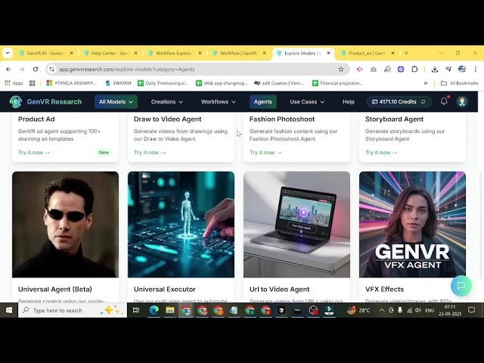Click Try it now under Product Ad
Screen dimensions: 484x363
[x=34, y=152]
